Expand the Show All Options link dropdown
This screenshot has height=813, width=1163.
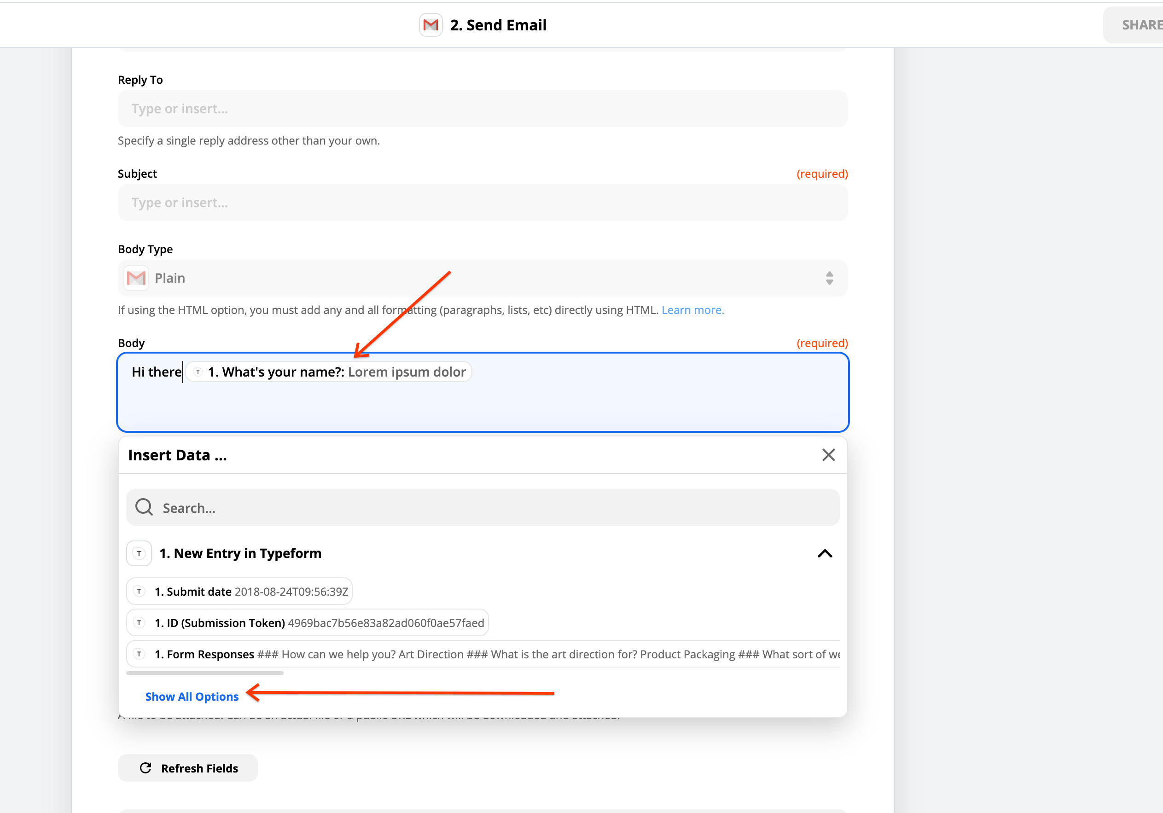tap(192, 696)
